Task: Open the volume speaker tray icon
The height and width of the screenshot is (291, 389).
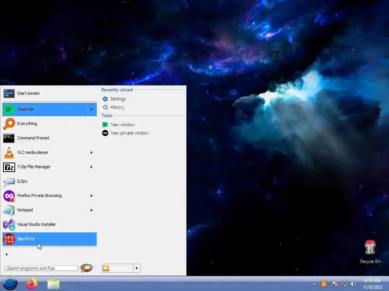Action: pos(353,284)
